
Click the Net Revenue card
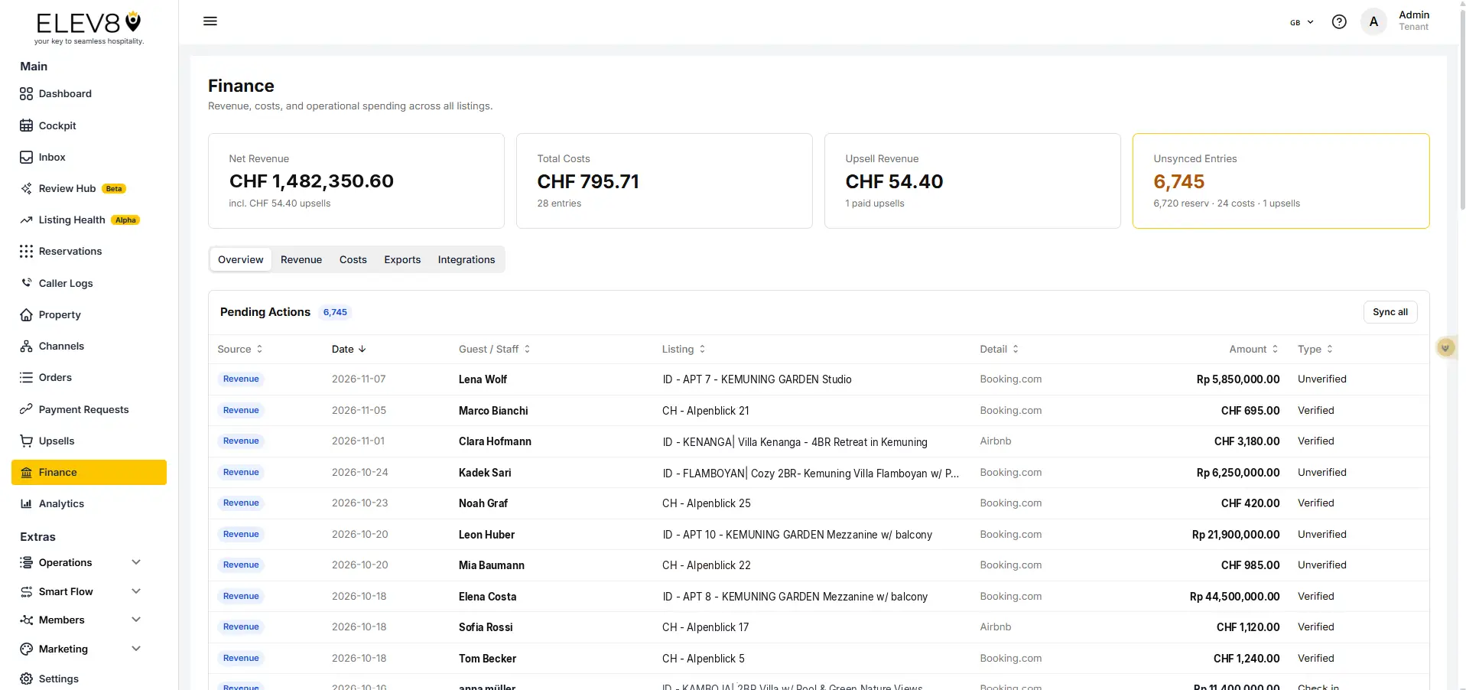[x=356, y=181]
